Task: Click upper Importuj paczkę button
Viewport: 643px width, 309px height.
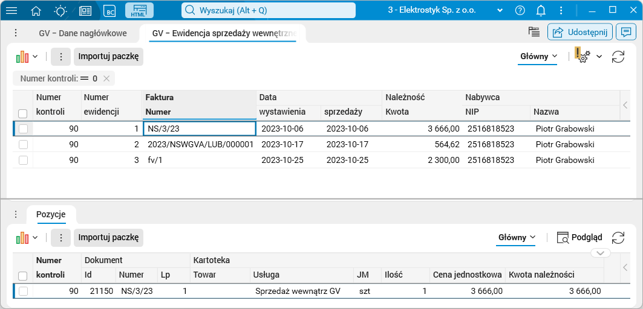Action: pyautogui.click(x=108, y=57)
